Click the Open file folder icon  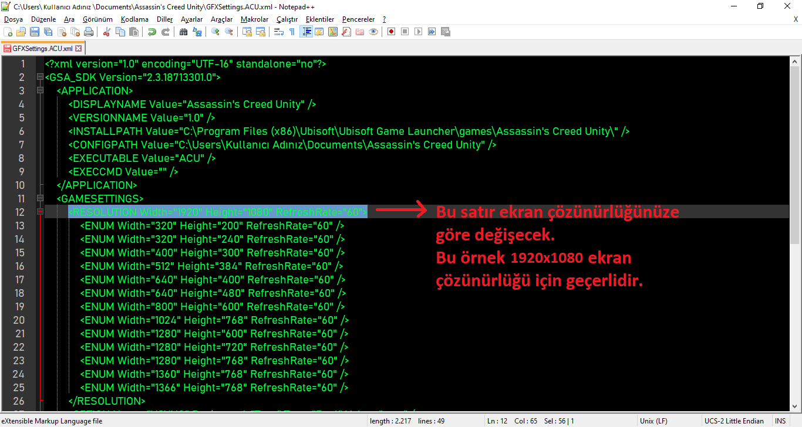21,32
